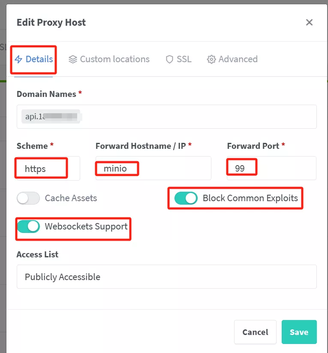
Task: Switch to the Custom locations tab label
Action: click(x=114, y=59)
